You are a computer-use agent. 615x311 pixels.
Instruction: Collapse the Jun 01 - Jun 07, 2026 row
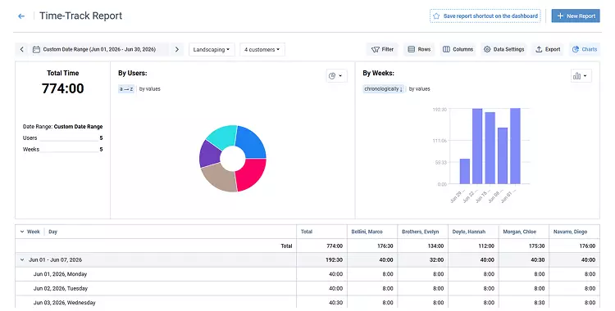22,259
